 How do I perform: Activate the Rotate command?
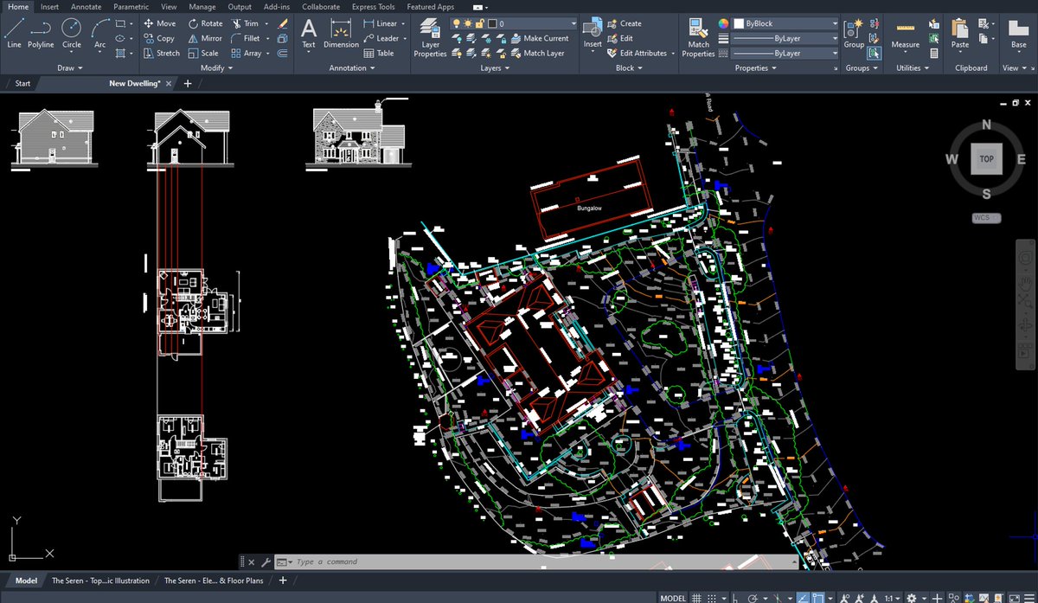click(205, 23)
